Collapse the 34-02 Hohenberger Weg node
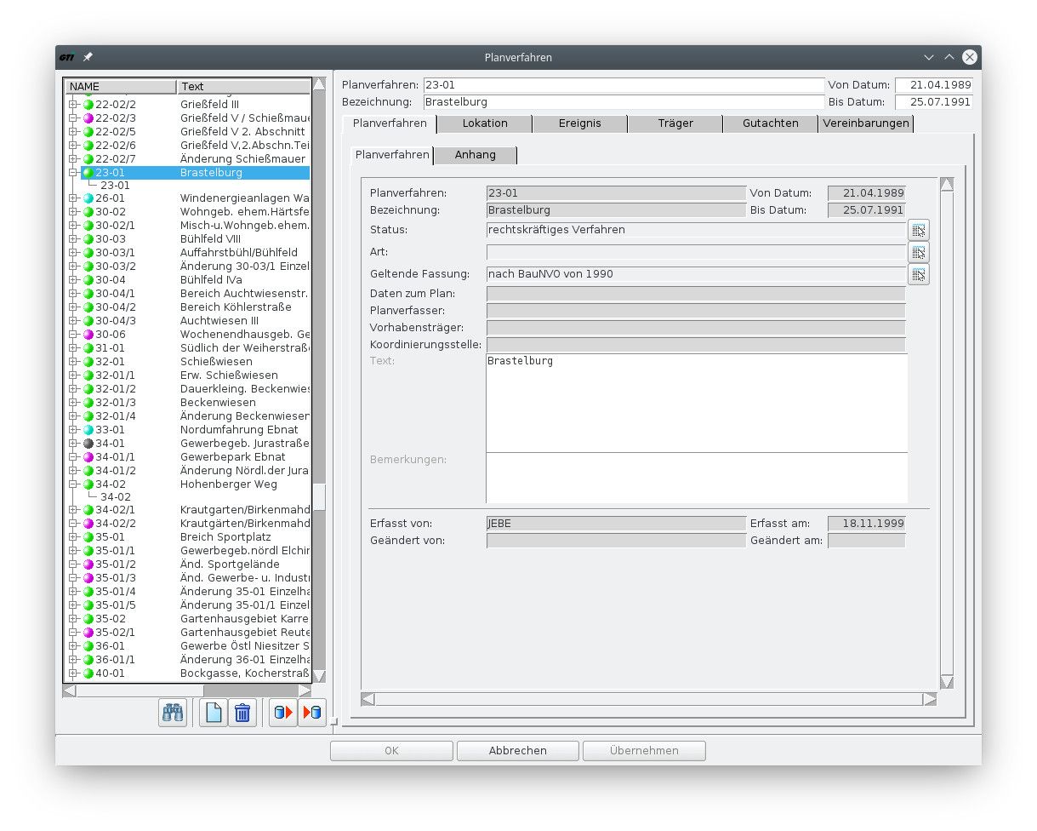The width and height of the screenshot is (1037, 831). [x=73, y=484]
